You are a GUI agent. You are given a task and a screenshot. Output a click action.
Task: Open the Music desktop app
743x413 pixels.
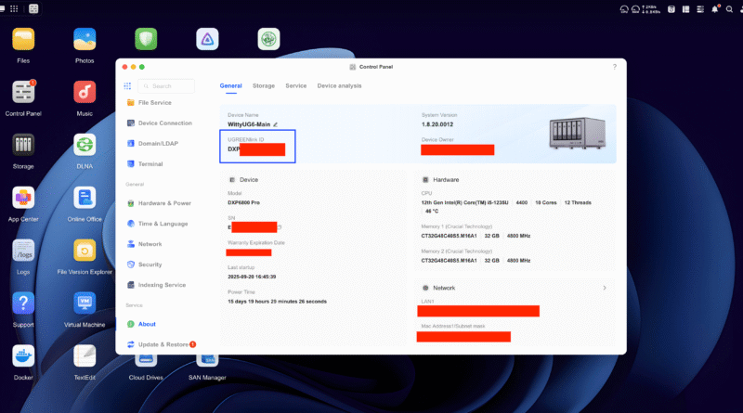click(x=85, y=93)
